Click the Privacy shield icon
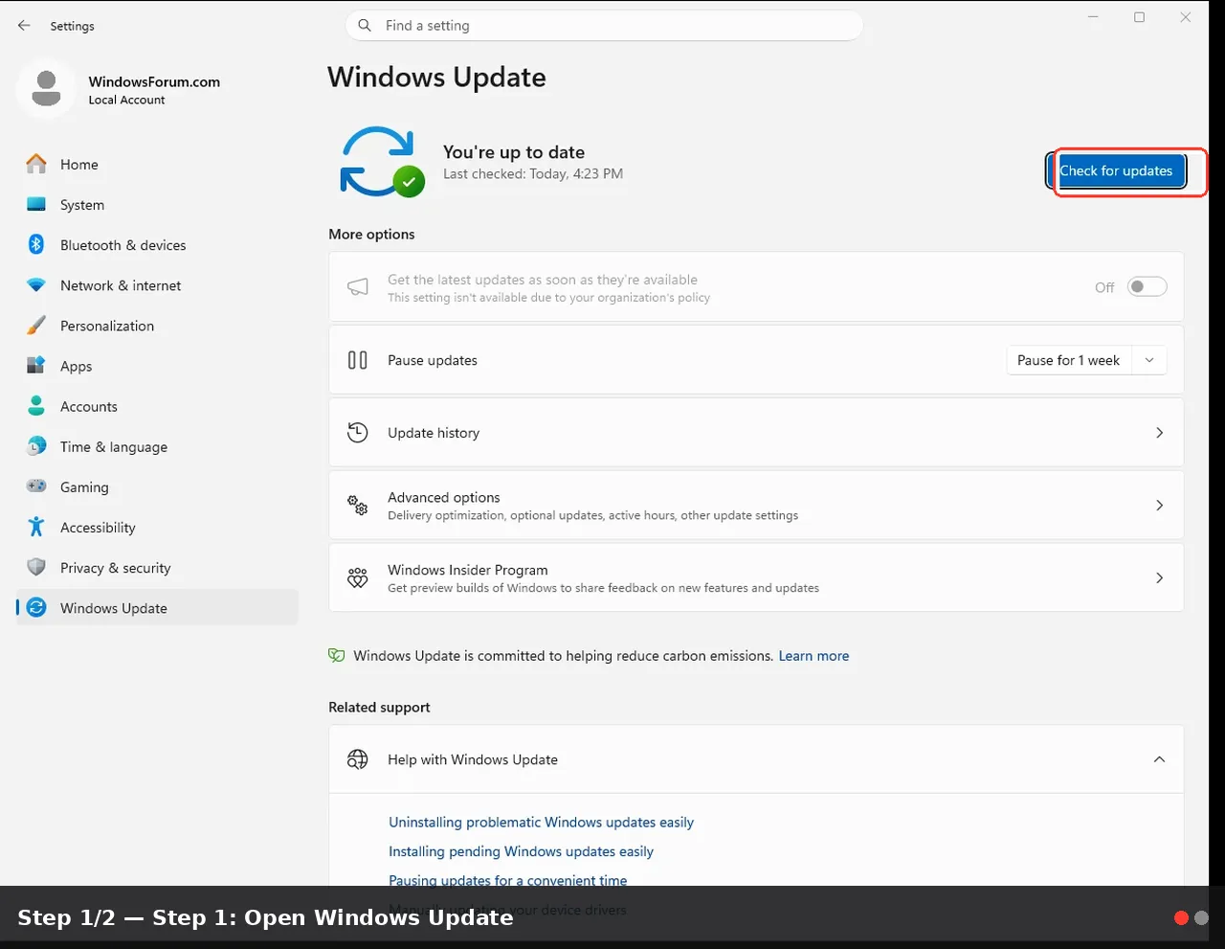Image resolution: width=1225 pixels, height=949 pixels. [x=36, y=567]
